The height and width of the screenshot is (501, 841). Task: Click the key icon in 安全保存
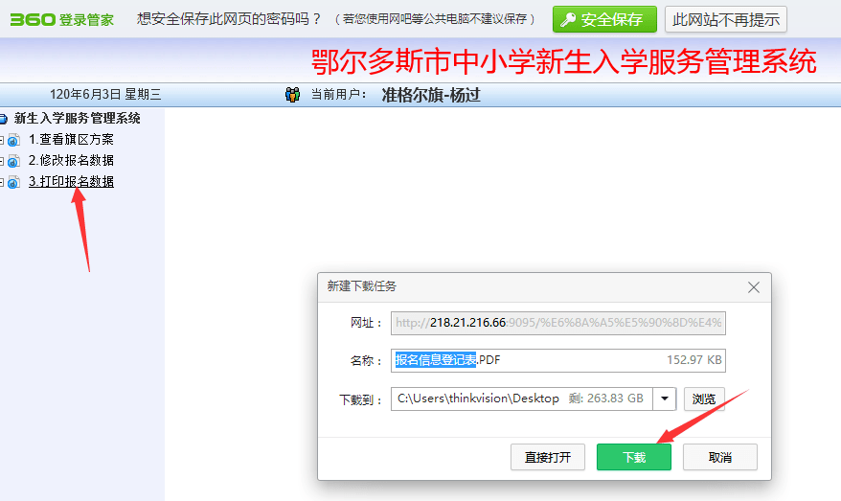[568, 20]
